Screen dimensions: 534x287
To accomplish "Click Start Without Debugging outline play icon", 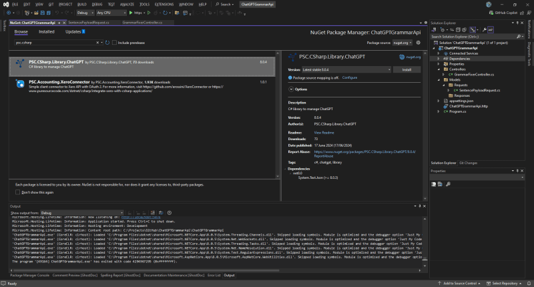I will pyautogui.click(x=149, y=13).
